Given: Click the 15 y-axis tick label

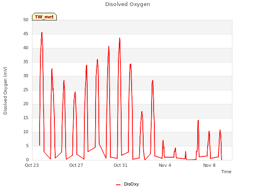Looking at the screenshot, I should (26, 118).
